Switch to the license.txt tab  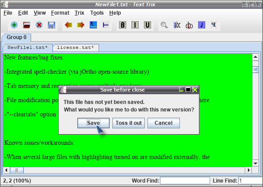pyautogui.click(x=76, y=48)
